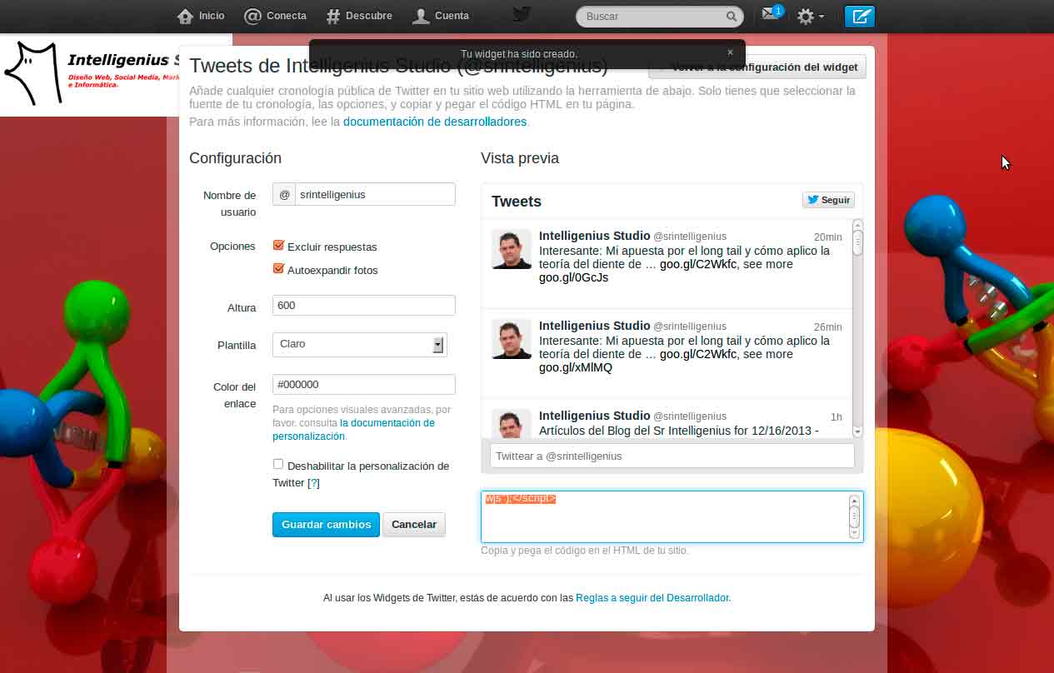This screenshot has height=673, width=1054.
Task: Open the goo.gl/0GcJs link in first tweet
Action: (573, 277)
